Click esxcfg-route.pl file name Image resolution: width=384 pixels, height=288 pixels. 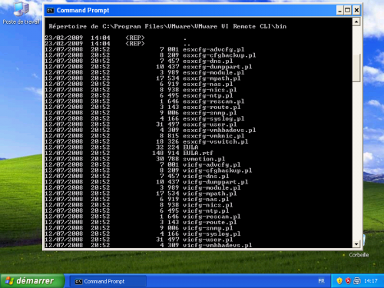[x=212, y=107]
